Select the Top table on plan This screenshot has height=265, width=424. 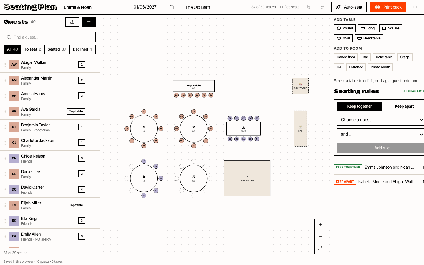click(x=194, y=86)
